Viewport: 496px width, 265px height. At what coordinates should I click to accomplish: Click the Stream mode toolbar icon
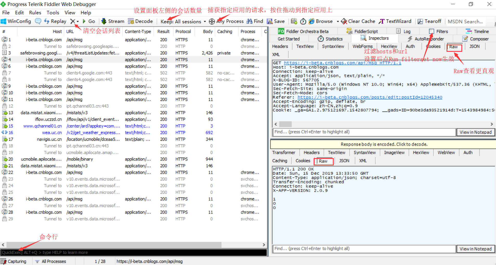coord(104,21)
